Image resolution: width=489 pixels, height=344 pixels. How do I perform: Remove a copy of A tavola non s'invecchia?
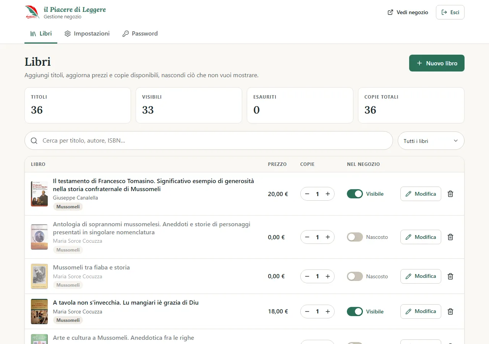[307, 312]
